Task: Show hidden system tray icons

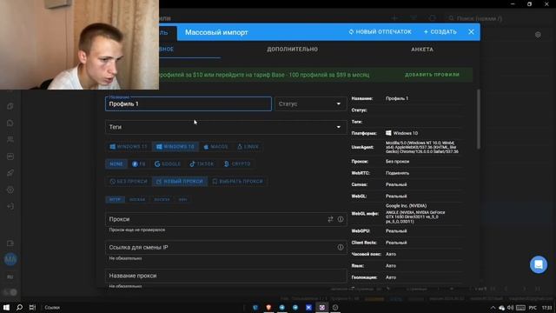Action: [493, 308]
